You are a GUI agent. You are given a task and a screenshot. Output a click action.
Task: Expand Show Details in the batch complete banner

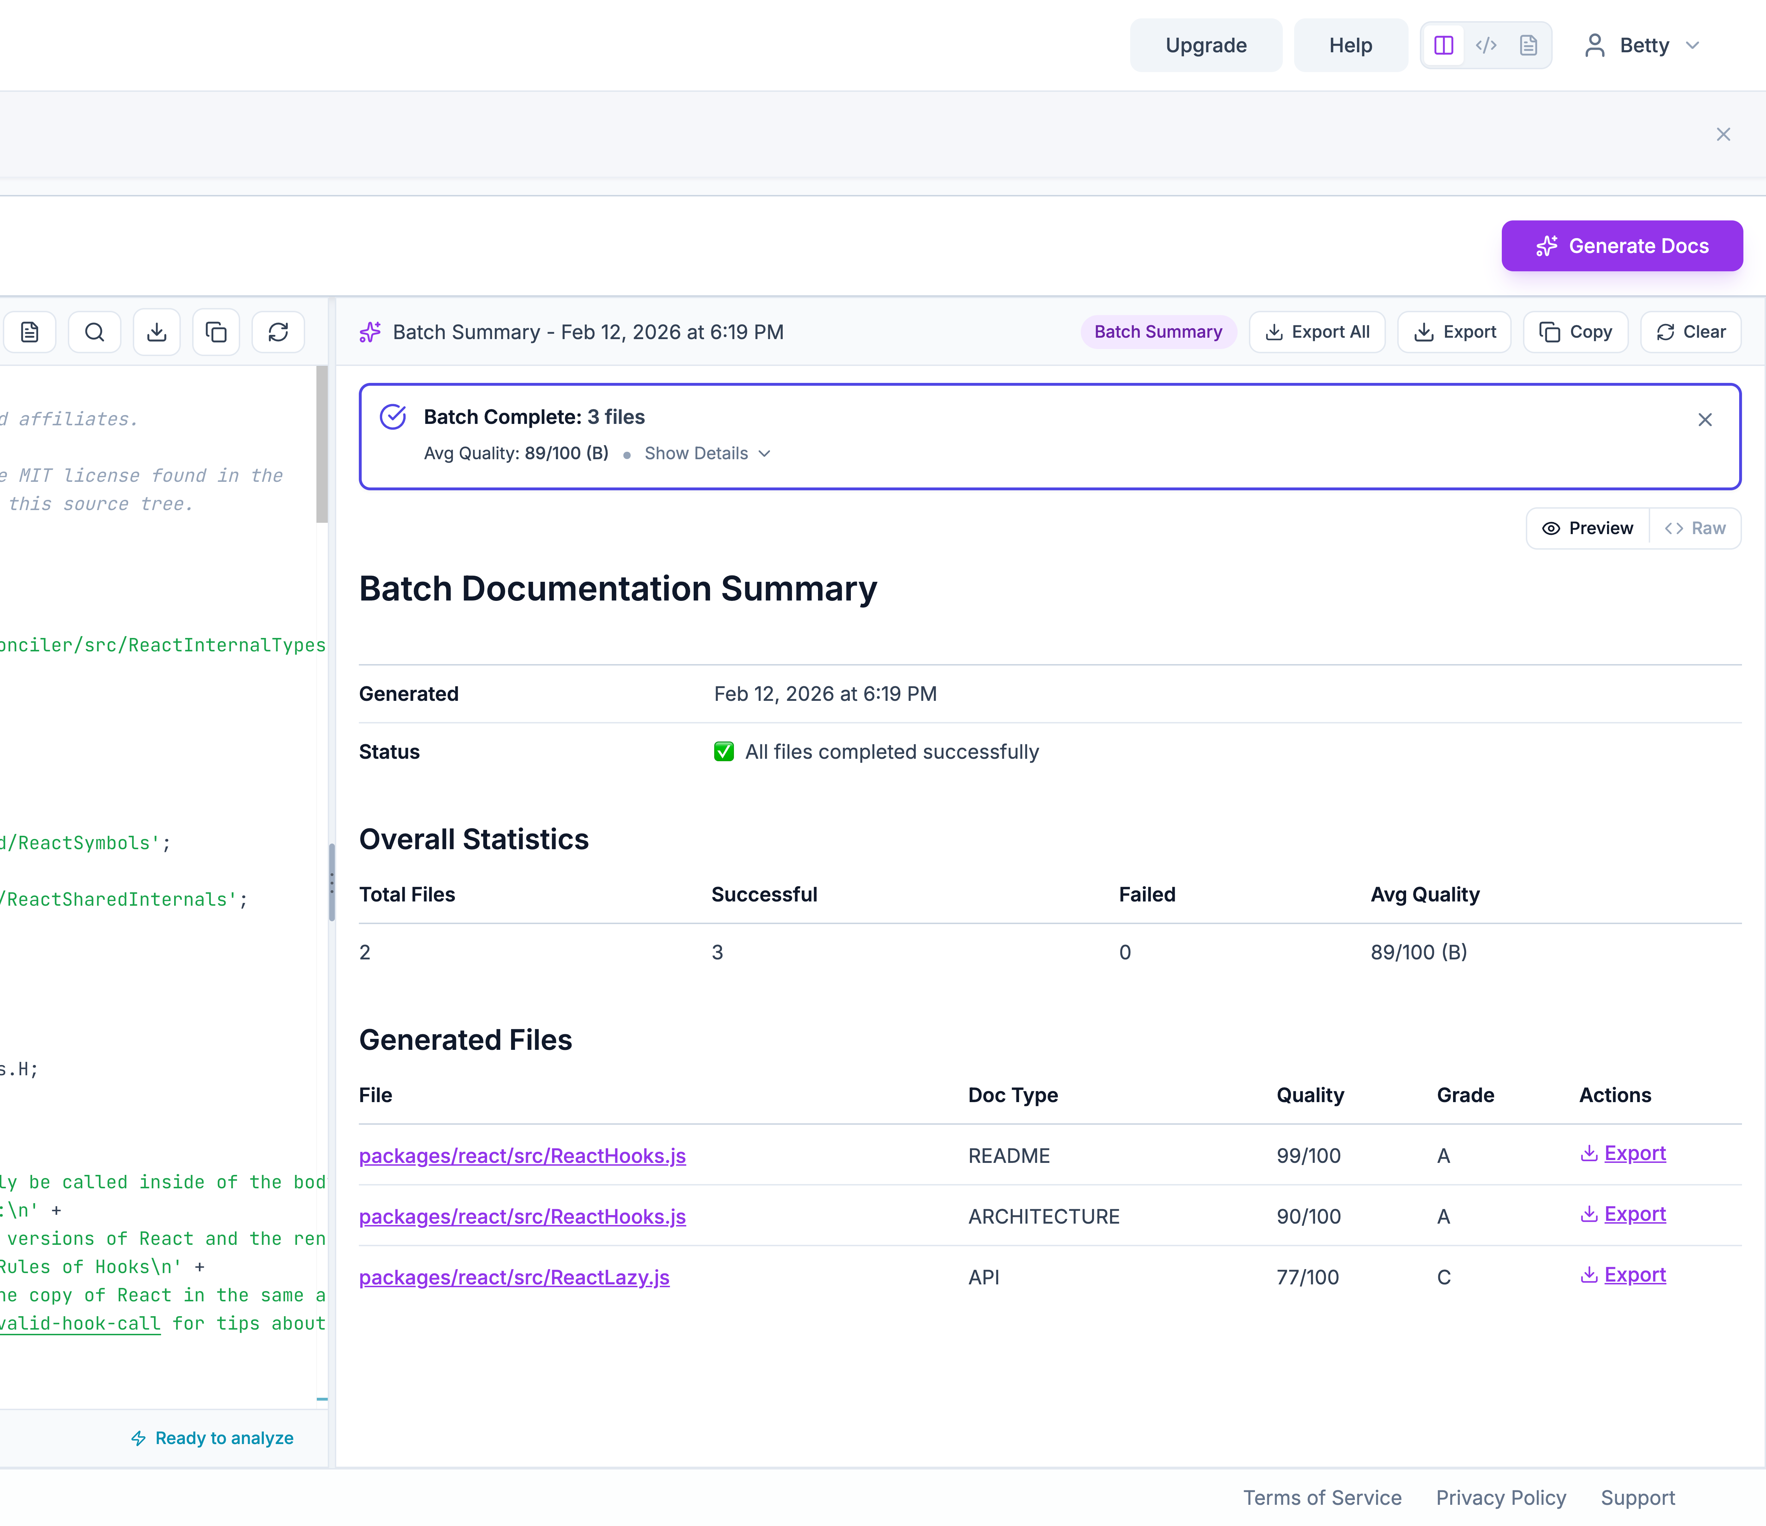pyautogui.click(x=706, y=453)
